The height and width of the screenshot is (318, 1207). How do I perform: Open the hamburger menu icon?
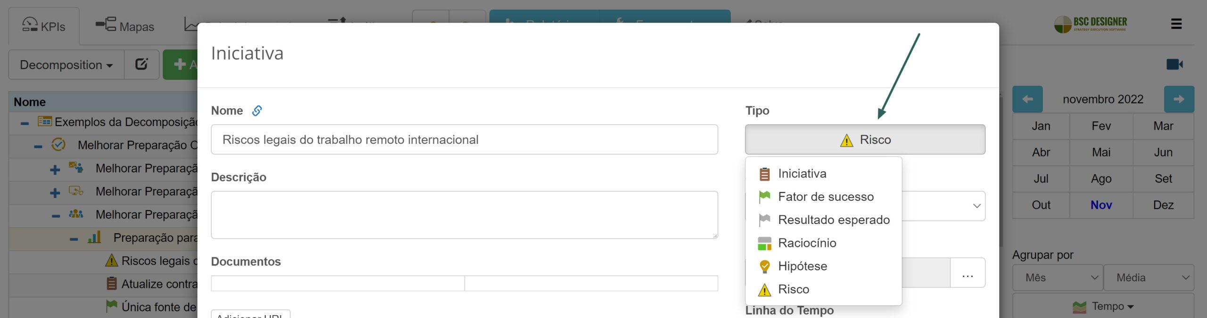tap(1176, 24)
